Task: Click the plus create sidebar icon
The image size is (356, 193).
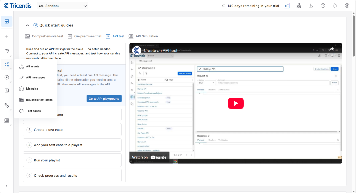Action: (7, 36)
